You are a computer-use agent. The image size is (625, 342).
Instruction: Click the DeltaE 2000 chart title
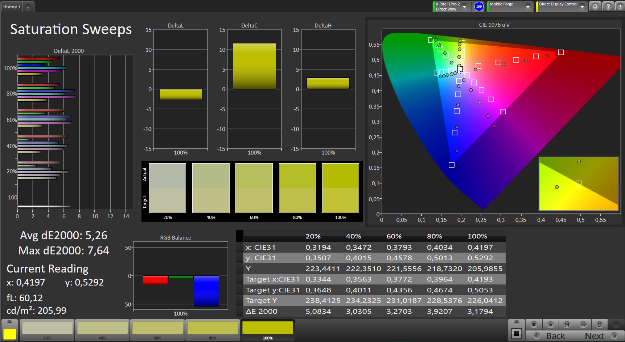click(69, 51)
